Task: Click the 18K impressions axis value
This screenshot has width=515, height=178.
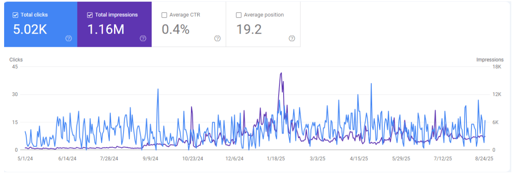Action: click(x=496, y=67)
